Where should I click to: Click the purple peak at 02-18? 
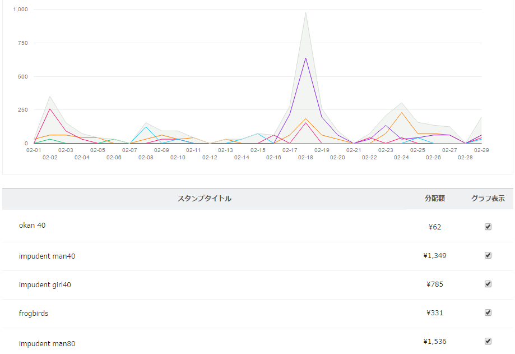pos(306,58)
